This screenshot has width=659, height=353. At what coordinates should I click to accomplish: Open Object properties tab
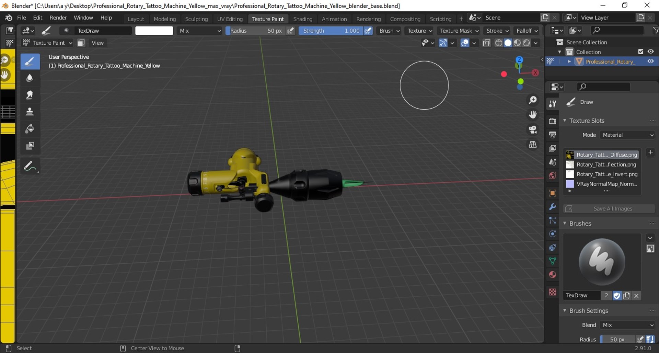(552, 193)
